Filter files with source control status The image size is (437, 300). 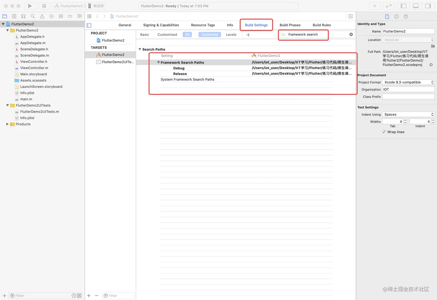79,296
